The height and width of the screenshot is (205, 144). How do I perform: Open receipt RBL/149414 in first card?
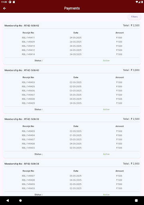point(72,54)
